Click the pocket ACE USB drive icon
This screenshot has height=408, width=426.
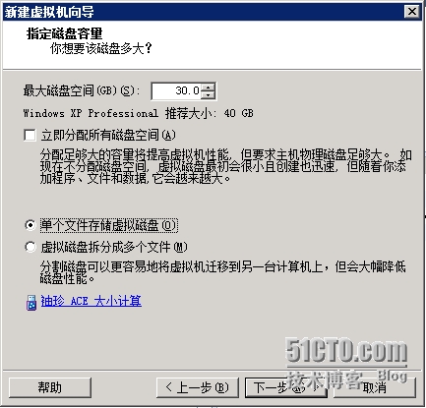pyautogui.click(x=31, y=302)
